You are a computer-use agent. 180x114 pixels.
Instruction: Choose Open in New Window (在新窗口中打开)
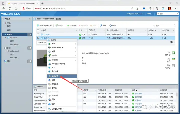point(62,109)
